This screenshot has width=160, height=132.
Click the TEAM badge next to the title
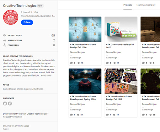(x=41, y=6)
